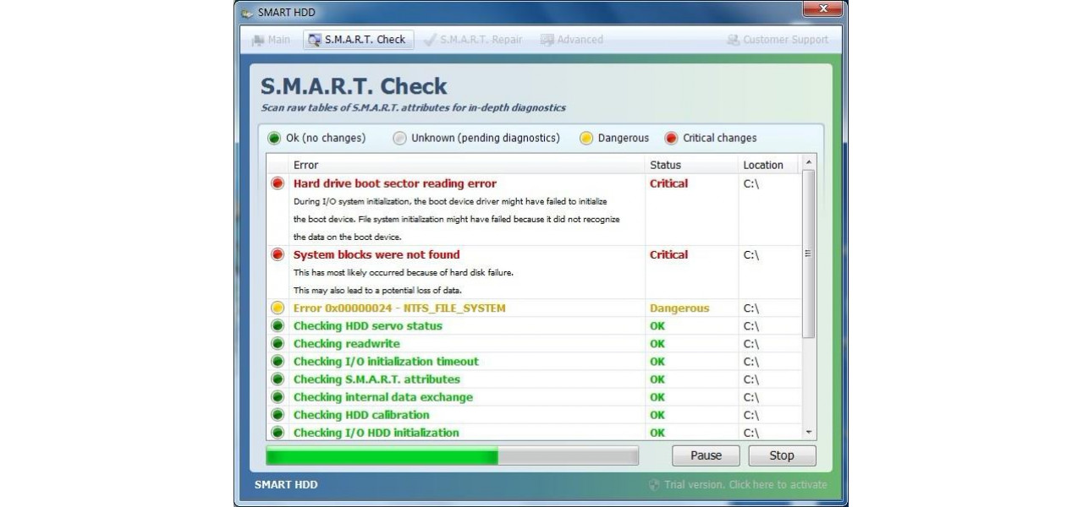This screenshot has width=1083, height=507.
Task: Click the green Ok legend icon
Action: pos(274,138)
